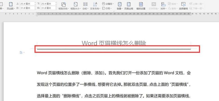Decrease the 上 top margin value

pos(35,5)
